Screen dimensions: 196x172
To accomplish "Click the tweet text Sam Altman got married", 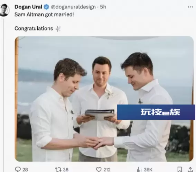I will pyautogui.click(x=44, y=15).
